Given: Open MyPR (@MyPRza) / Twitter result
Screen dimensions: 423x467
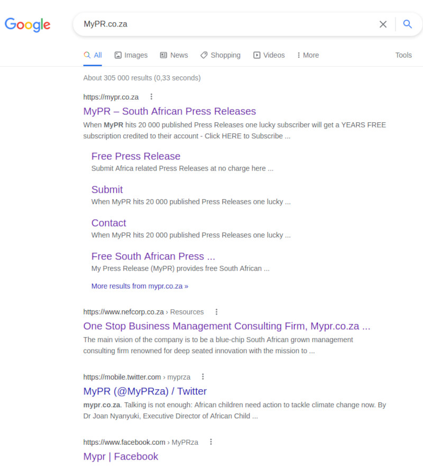Looking at the screenshot, I should pos(145,391).
